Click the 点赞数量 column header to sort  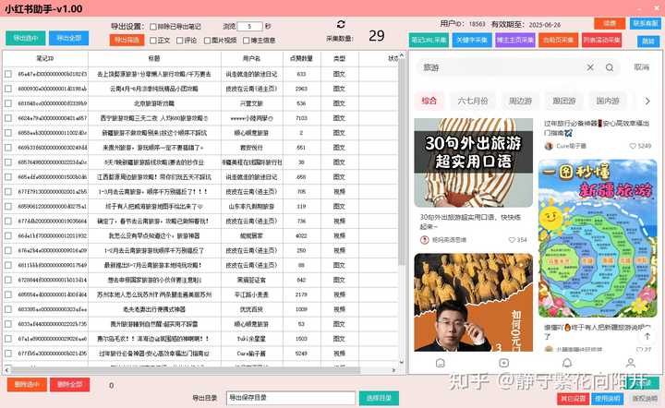click(x=301, y=57)
